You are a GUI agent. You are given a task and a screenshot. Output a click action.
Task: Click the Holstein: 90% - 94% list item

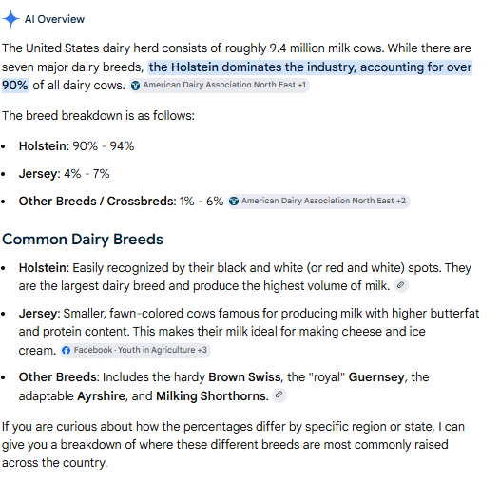click(77, 146)
